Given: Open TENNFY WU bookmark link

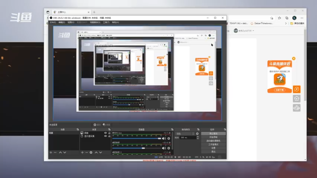Looking at the screenshot, I should [x=237, y=23].
